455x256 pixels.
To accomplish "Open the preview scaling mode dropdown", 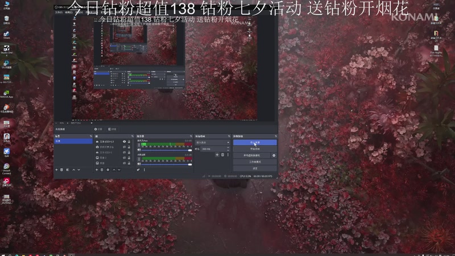I will 81,123.
